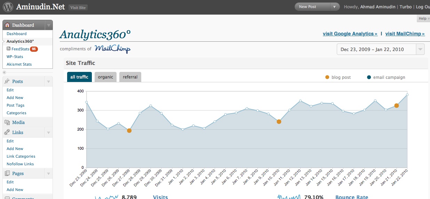This screenshot has height=199, width=430.
Task: Click the Jan 21 blog post marker
Action: pyautogui.click(x=396, y=106)
